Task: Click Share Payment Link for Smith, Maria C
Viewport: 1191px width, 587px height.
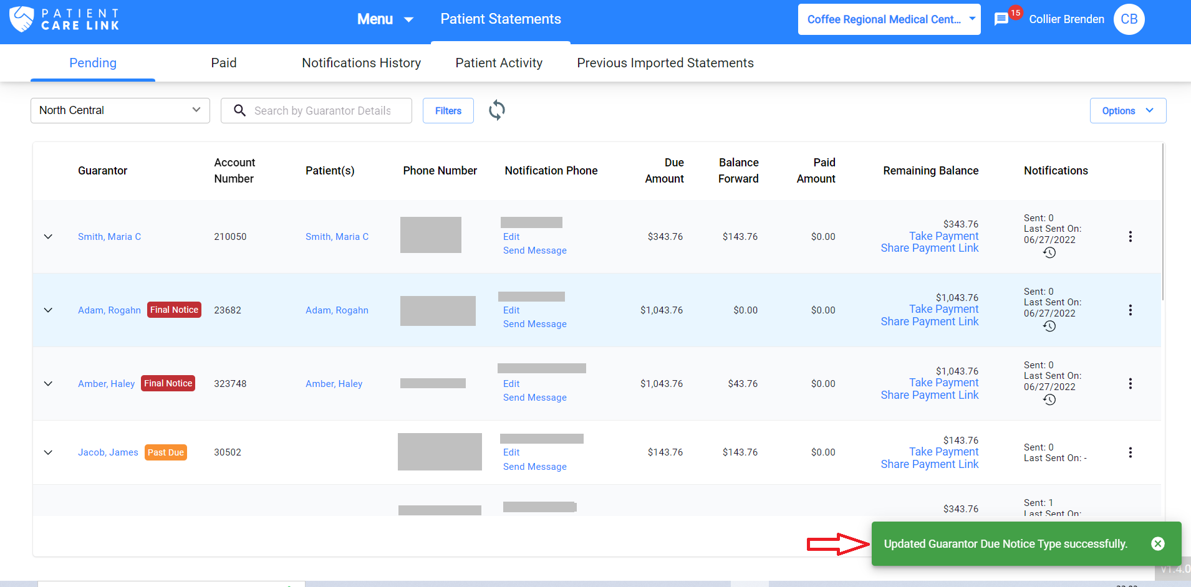Action: click(930, 248)
